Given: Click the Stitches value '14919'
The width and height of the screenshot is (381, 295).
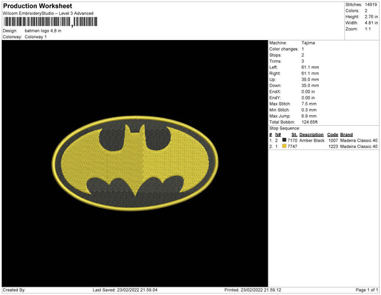Looking at the screenshot, I should pyautogui.click(x=371, y=4).
